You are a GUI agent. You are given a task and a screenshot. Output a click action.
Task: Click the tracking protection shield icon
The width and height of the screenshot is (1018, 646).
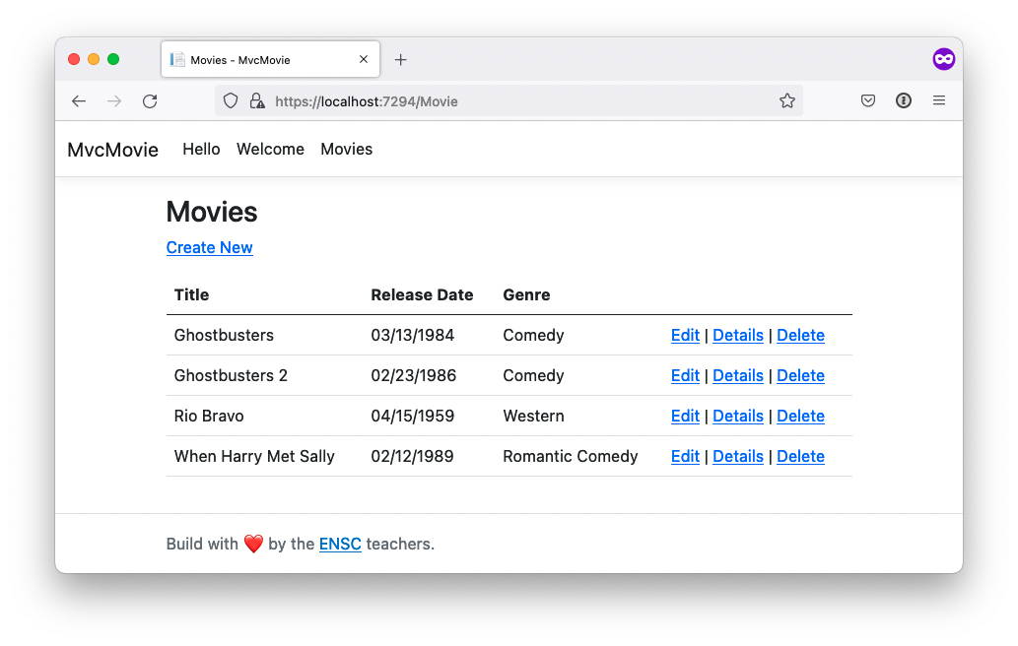[231, 100]
